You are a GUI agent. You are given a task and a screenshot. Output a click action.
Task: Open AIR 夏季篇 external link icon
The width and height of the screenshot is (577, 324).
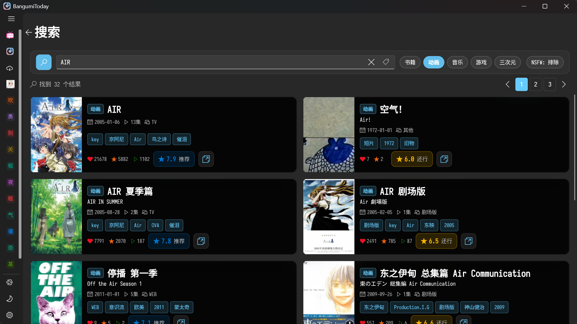point(201,241)
